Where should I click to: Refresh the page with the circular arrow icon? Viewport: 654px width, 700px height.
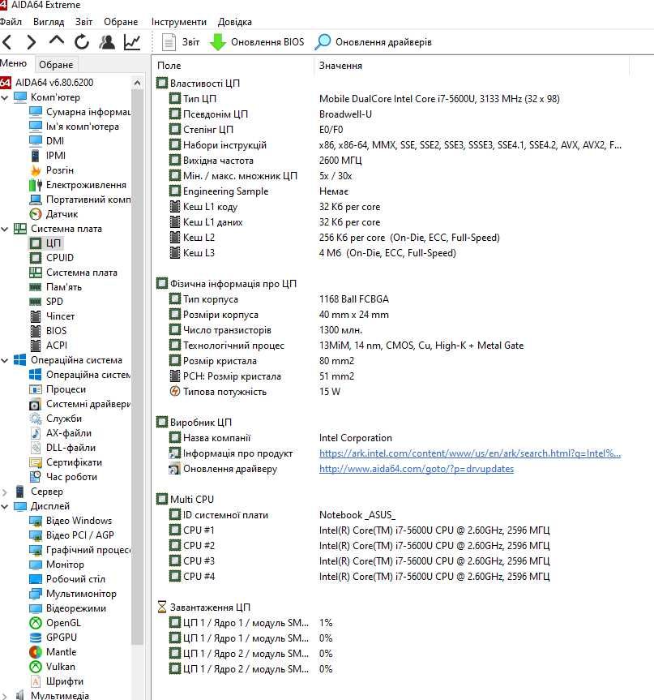(82, 42)
